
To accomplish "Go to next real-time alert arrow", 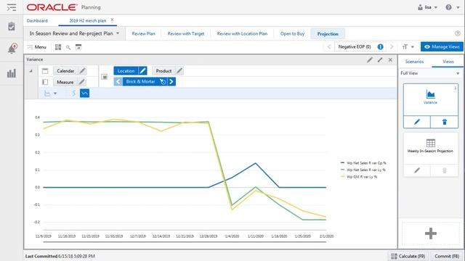I will click(x=392, y=46).
